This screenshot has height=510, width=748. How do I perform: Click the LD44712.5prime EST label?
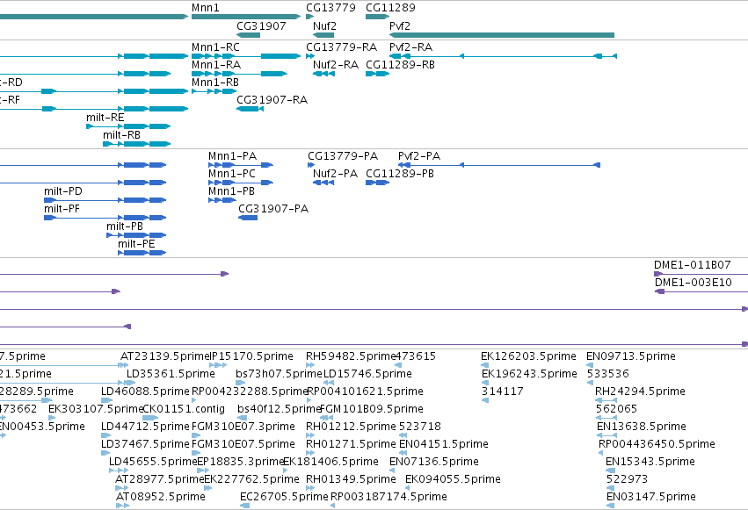click(x=146, y=427)
